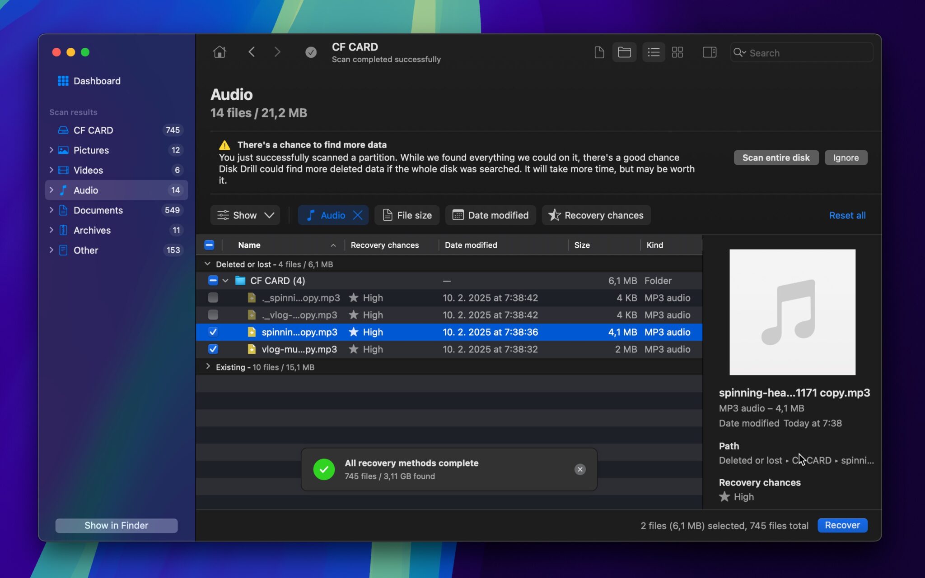Select the Pictures category in sidebar
Image resolution: width=925 pixels, height=578 pixels.
click(x=91, y=150)
